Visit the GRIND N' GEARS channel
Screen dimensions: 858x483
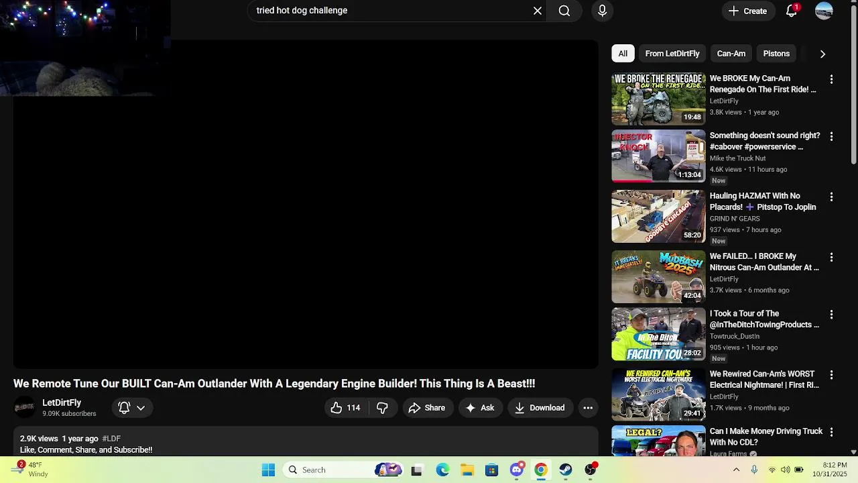[x=735, y=219]
